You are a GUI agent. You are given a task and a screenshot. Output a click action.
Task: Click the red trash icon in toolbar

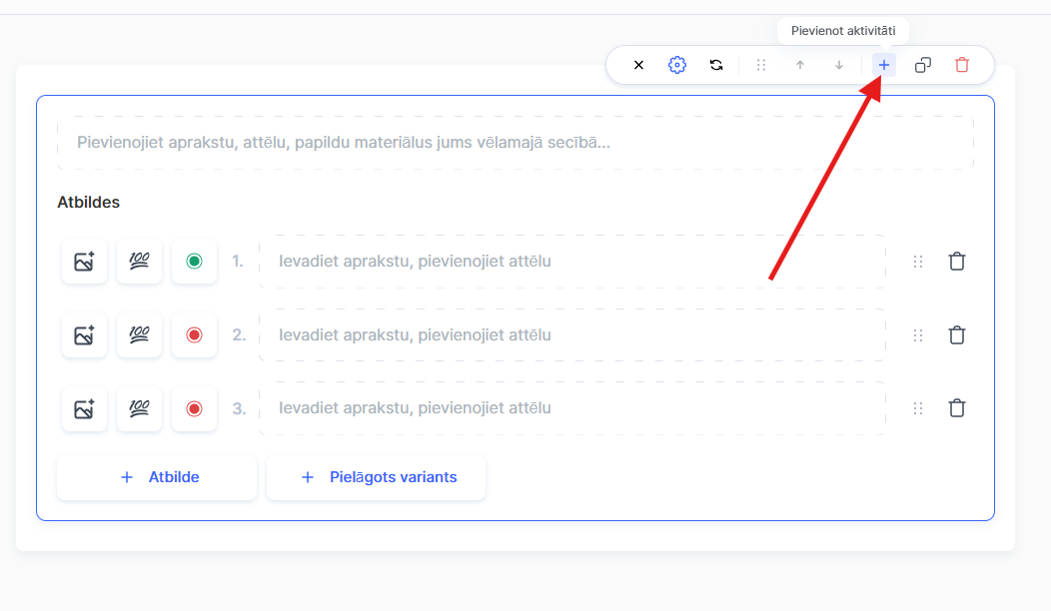pyautogui.click(x=962, y=65)
